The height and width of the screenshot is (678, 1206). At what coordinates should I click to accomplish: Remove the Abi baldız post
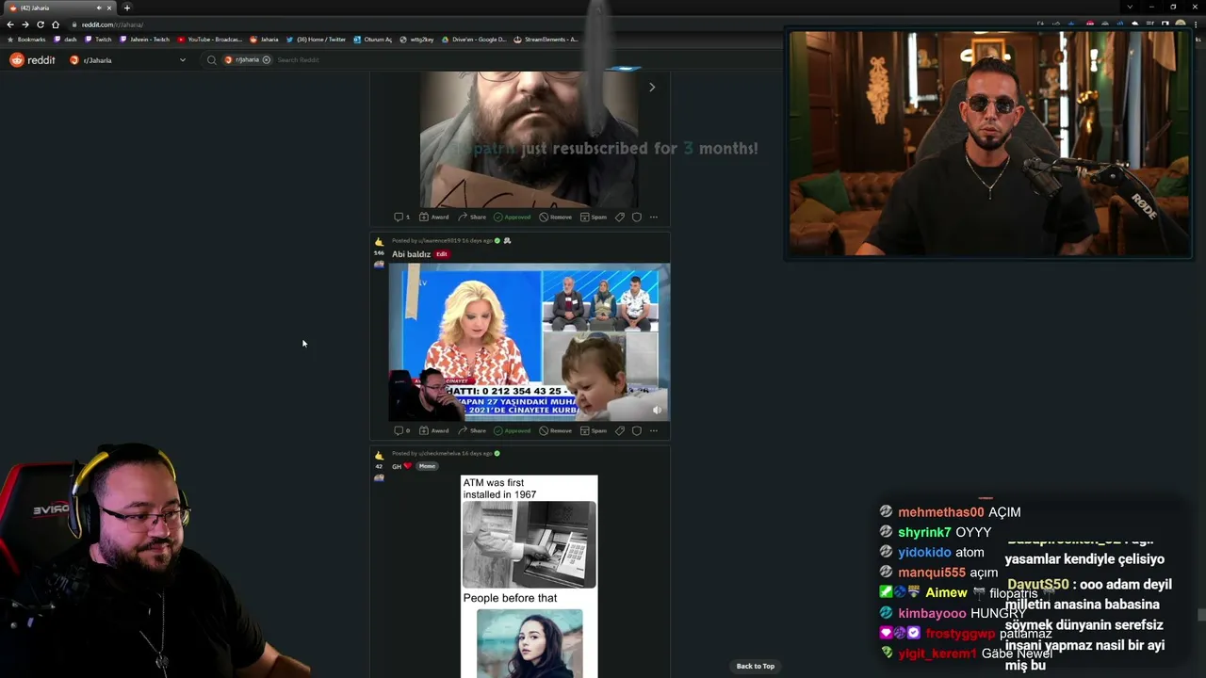pos(556,431)
